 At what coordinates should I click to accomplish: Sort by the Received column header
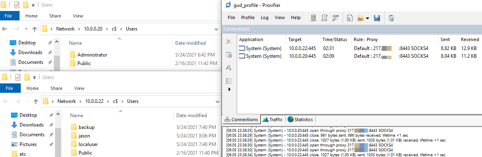click(x=470, y=39)
